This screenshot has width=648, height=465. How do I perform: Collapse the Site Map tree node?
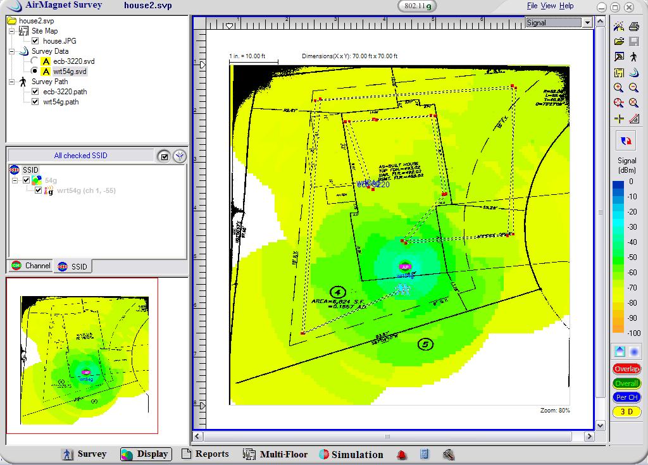12,31
